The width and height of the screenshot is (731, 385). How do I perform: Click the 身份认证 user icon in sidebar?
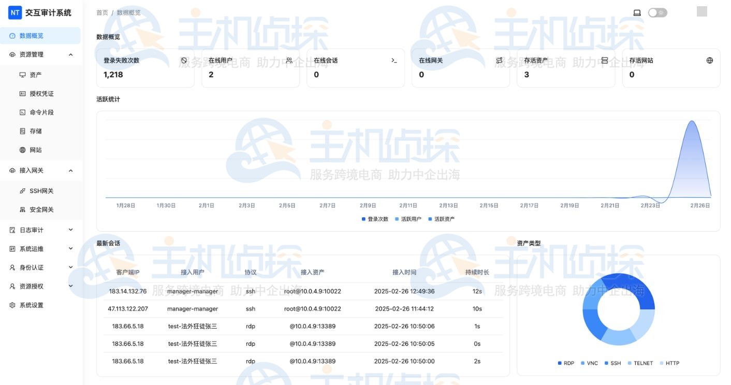pos(12,268)
